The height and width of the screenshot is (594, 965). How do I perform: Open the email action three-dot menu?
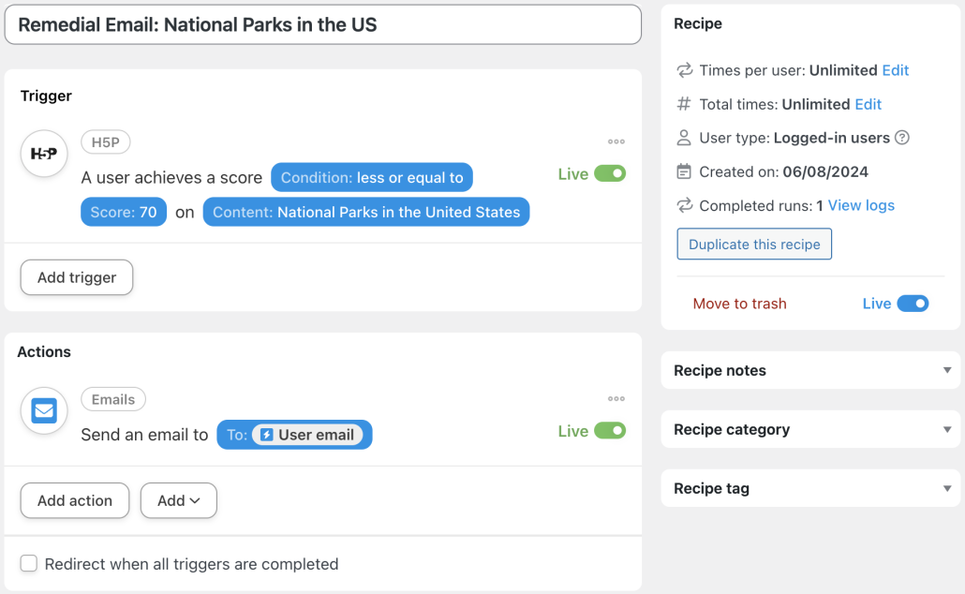pos(616,399)
